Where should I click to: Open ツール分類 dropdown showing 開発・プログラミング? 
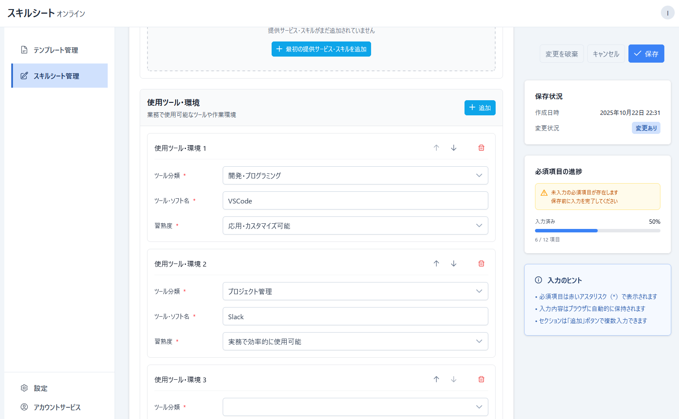click(355, 175)
